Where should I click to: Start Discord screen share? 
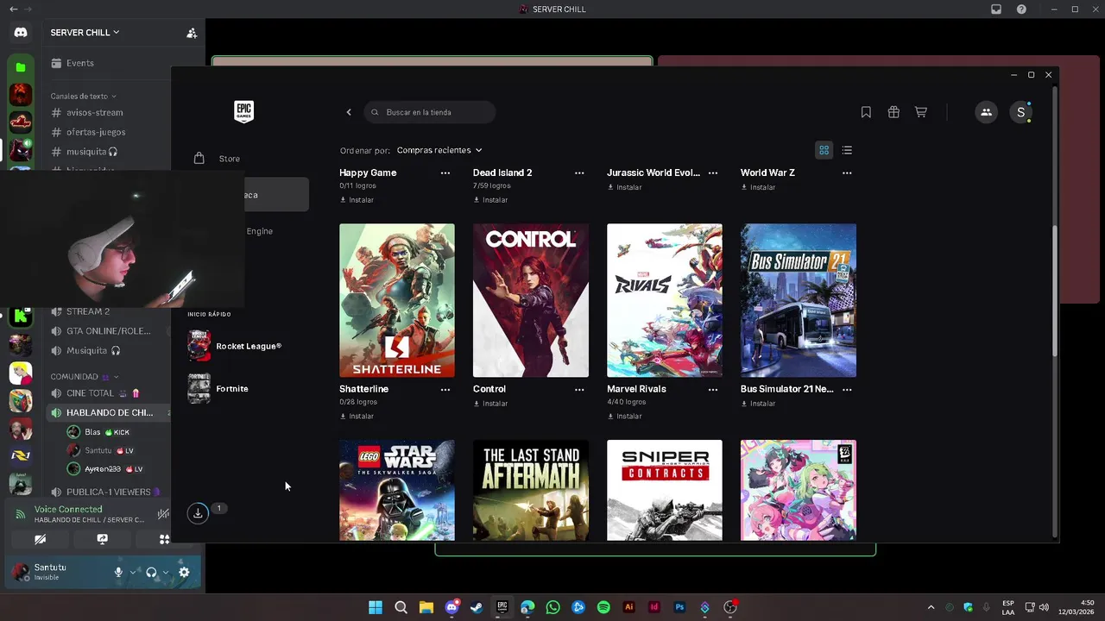(x=102, y=540)
